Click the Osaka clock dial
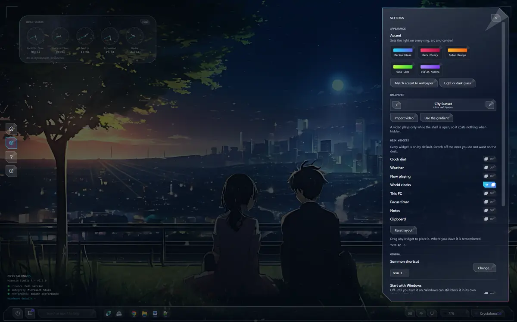Viewport: 517px width, 322px height. click(135, 36)
